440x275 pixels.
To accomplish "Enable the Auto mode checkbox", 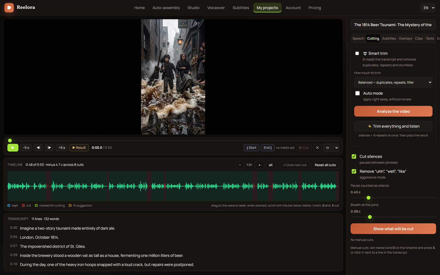I will tap(358, 93).
